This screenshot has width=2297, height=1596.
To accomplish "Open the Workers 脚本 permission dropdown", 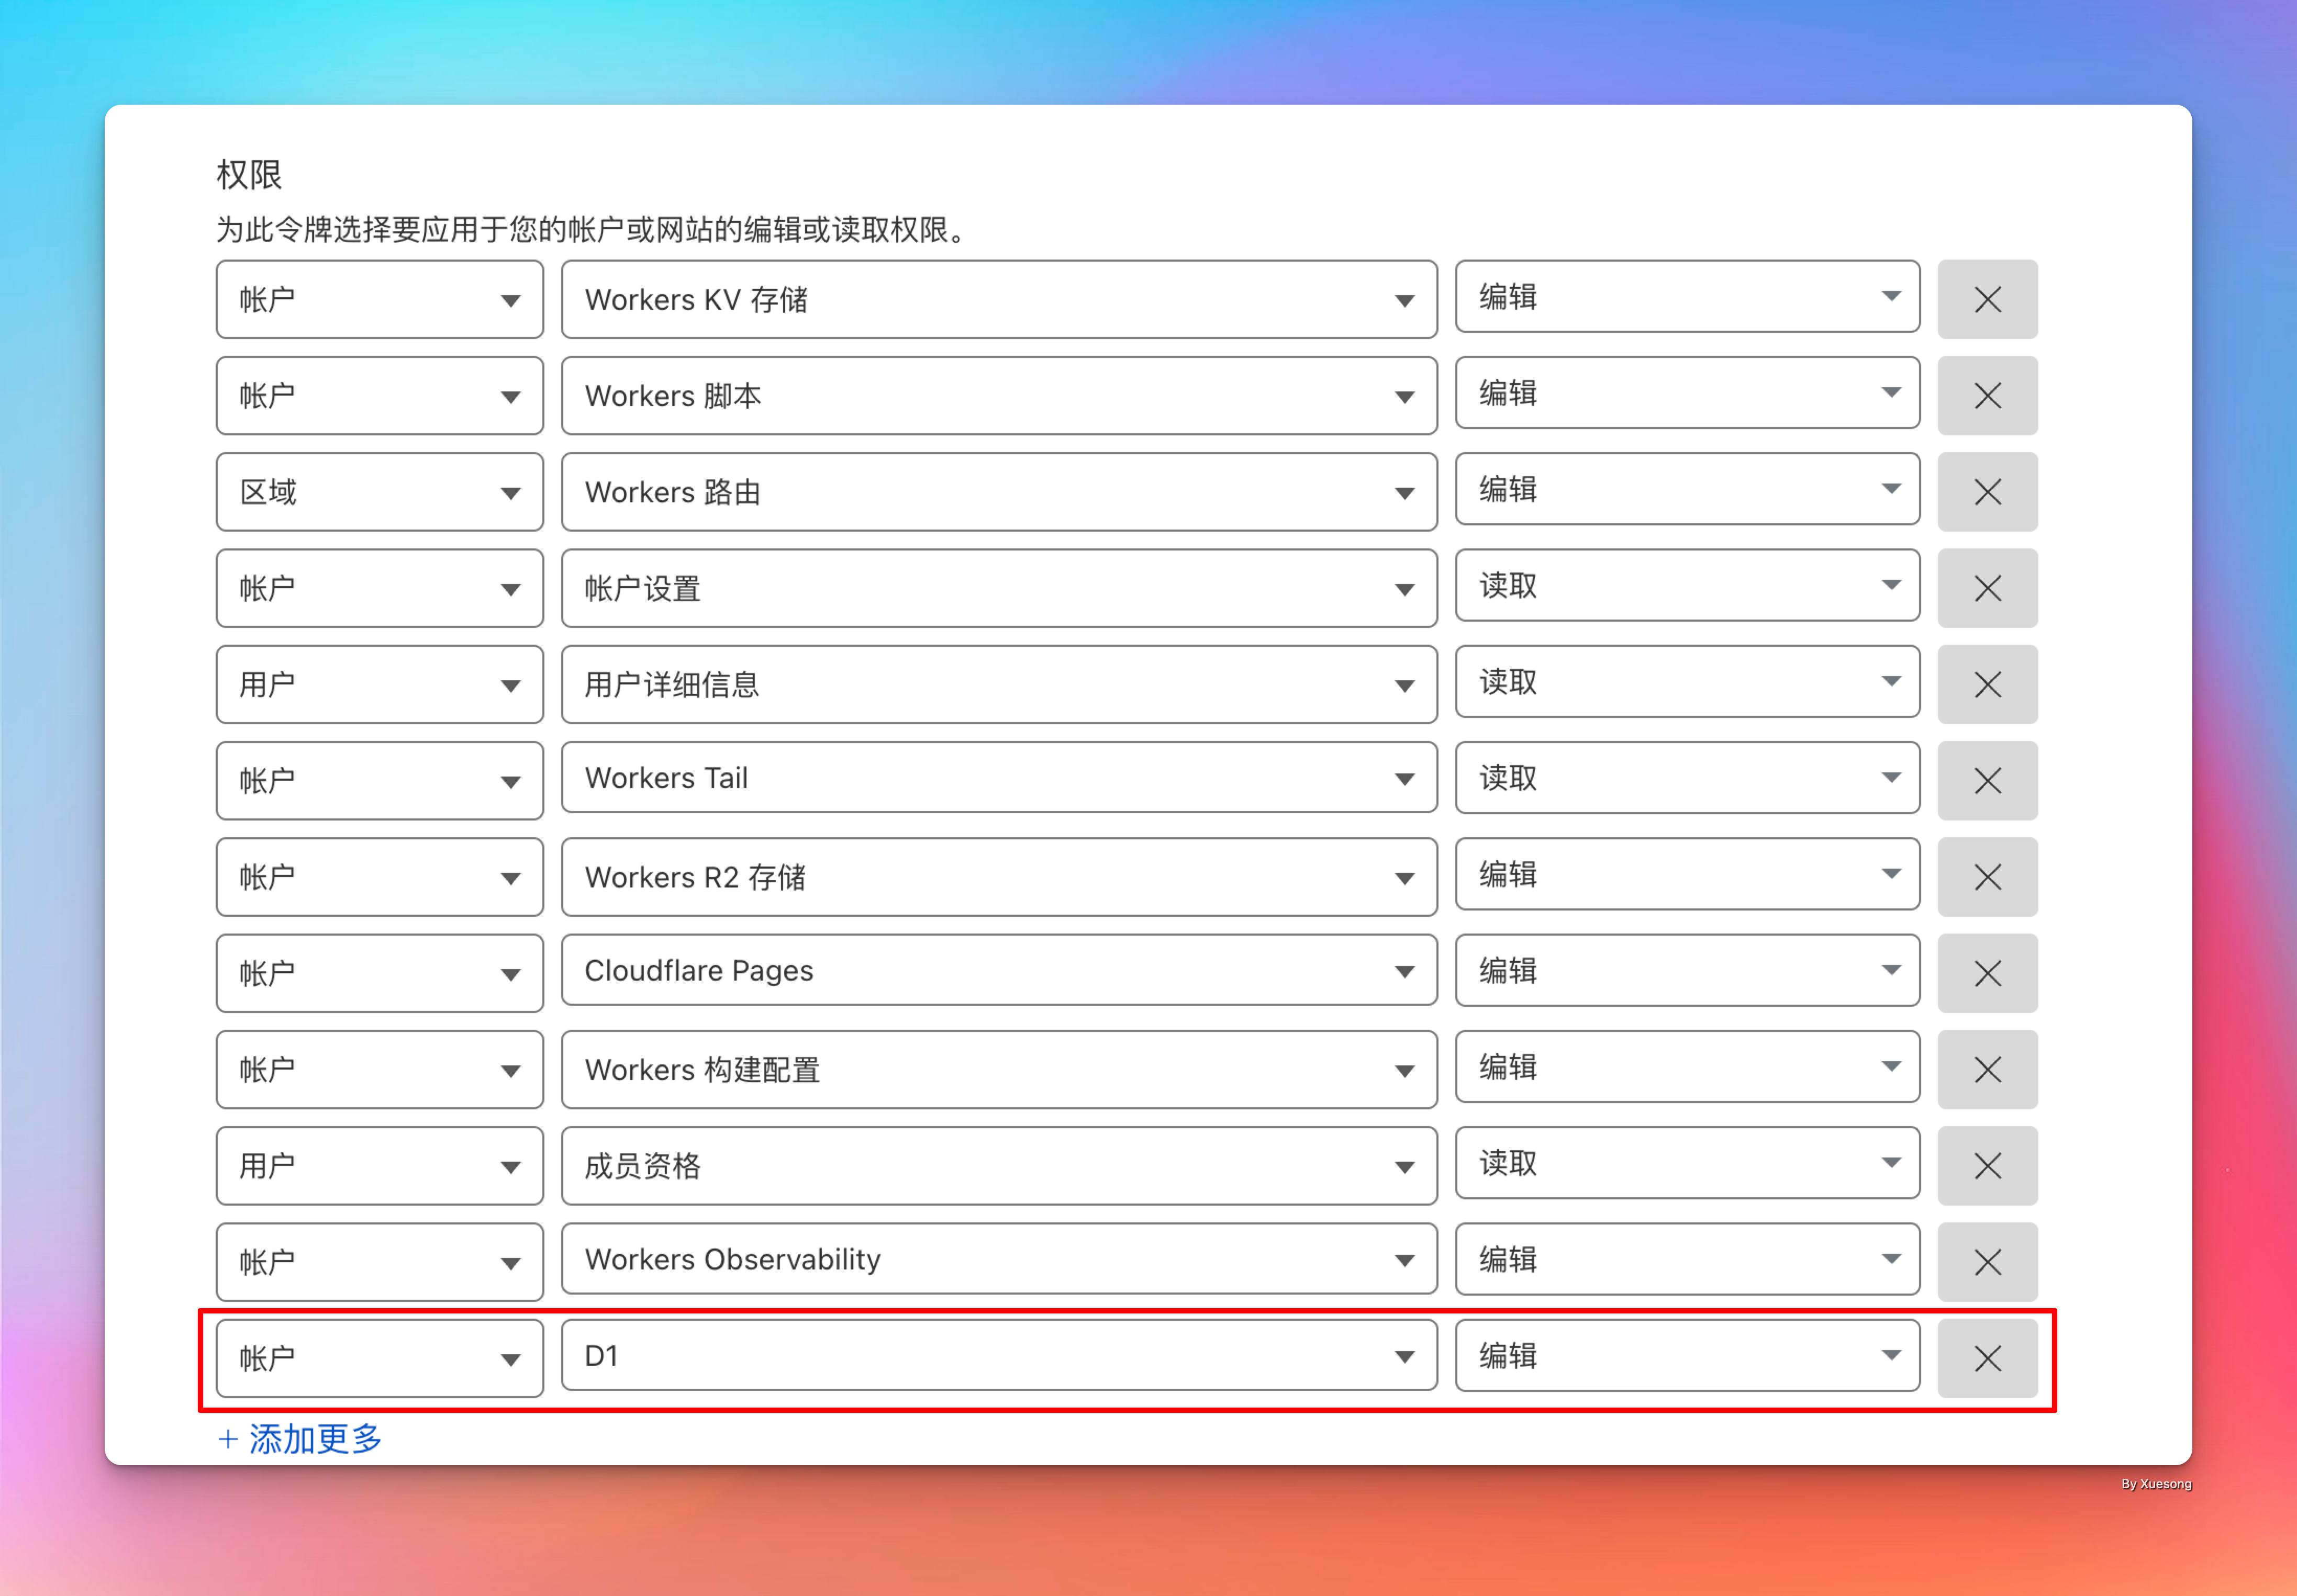I will (999, 395).
